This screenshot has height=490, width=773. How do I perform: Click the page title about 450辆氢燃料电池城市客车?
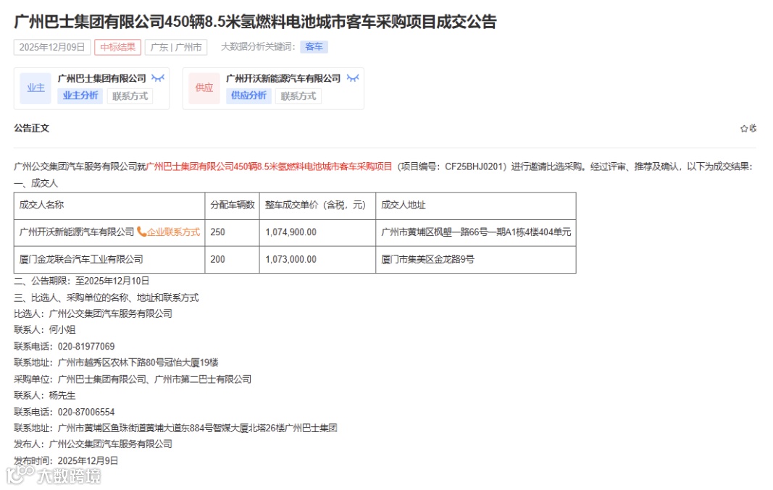click(255, 22)
